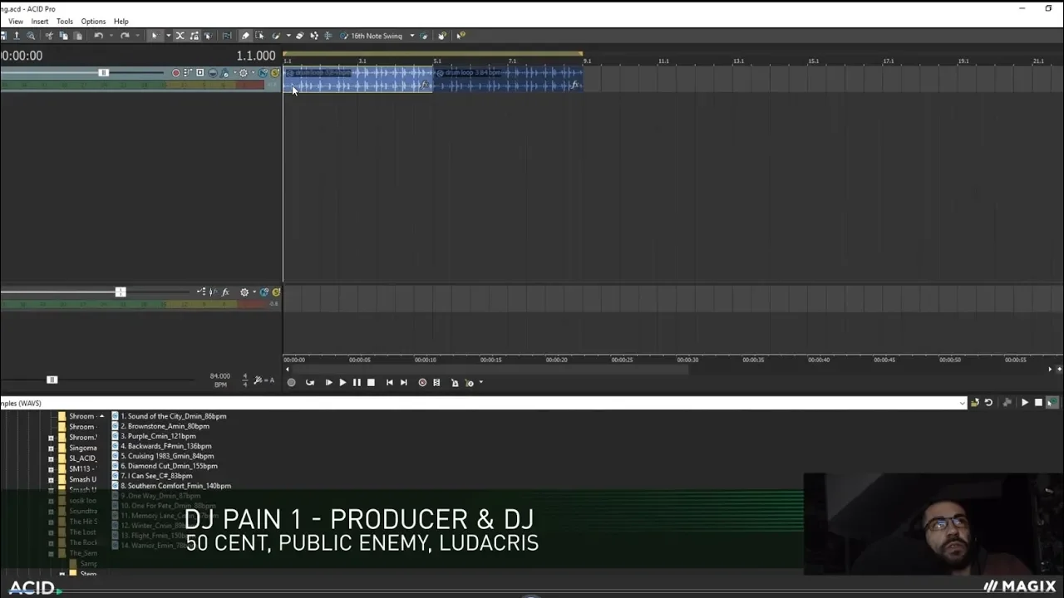Screen dimensions: 1064x598
Task: Click the project key tuning fork icon
Action: click(x=259, y=380)
